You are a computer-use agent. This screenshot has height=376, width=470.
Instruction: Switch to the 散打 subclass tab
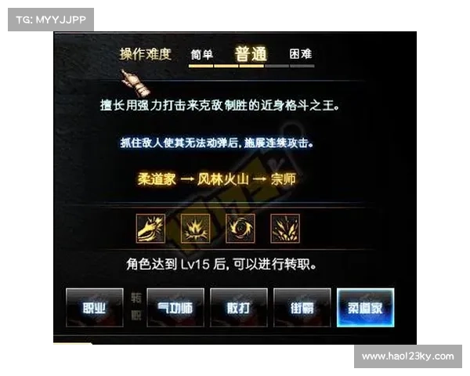pyautogui.click(x=239, y=307)
